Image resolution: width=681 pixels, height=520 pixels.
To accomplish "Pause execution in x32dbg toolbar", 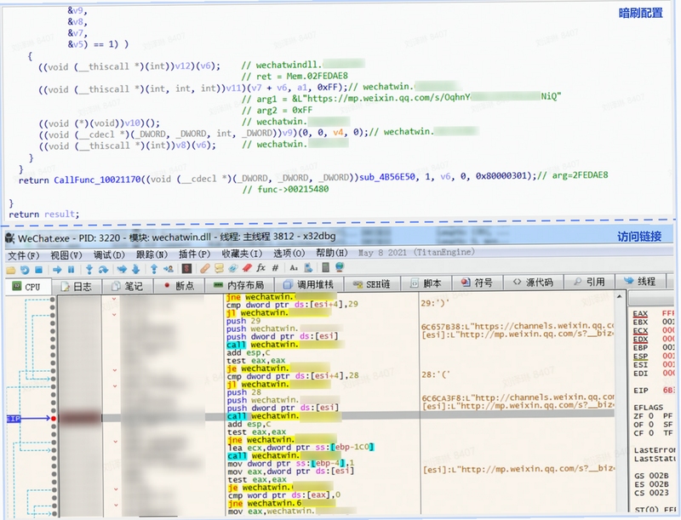I will tap(71, 270).
